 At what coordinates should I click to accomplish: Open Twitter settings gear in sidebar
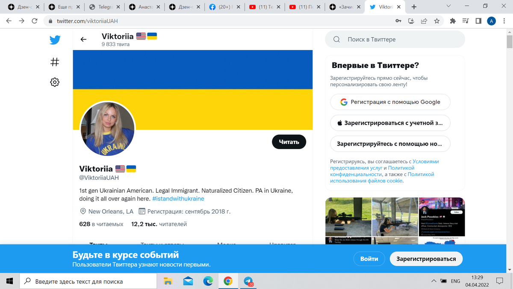click(x=55, y=82)
